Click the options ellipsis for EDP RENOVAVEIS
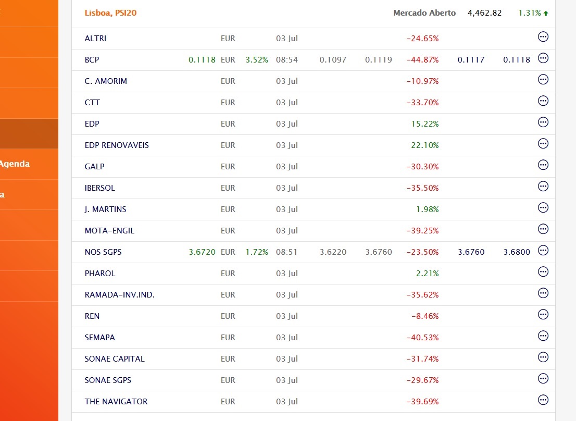 [x=543, y=143]
